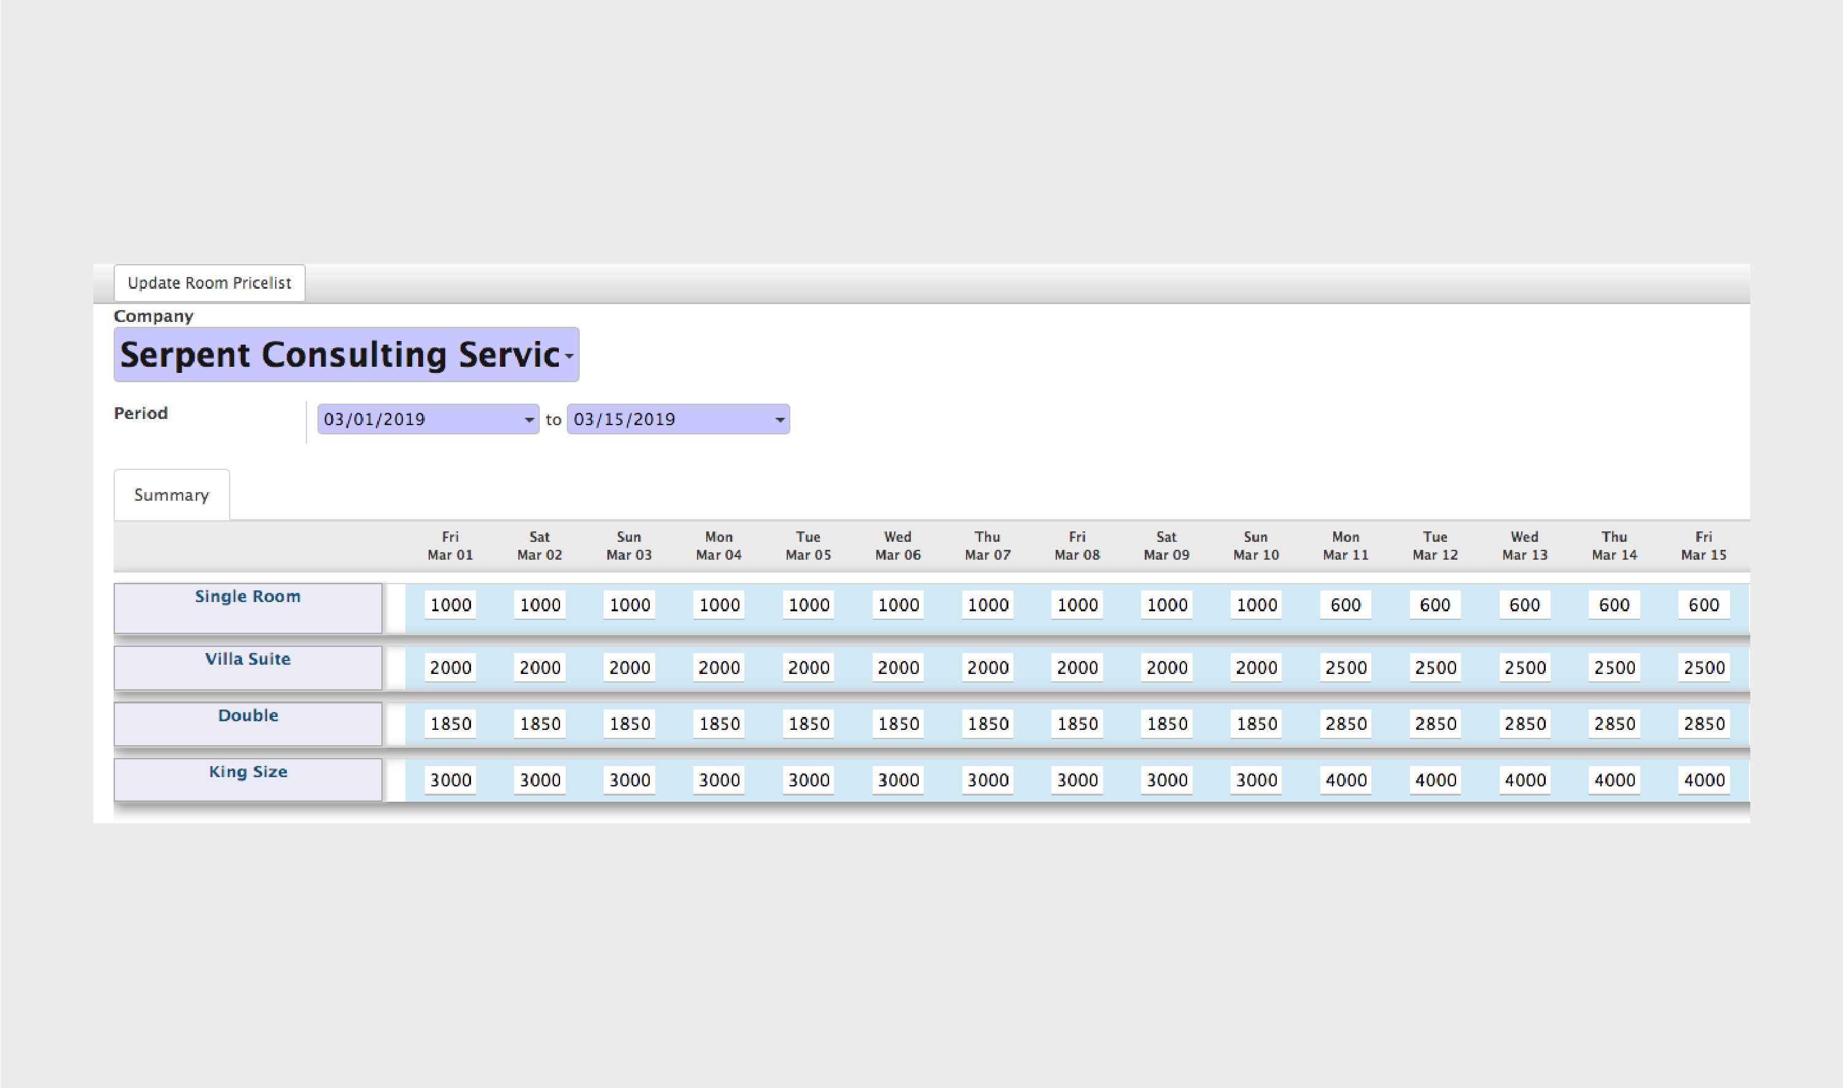Edit King Size price for Mar 10
This screenshot has height=1088, width=1843.
(1256, 780)
